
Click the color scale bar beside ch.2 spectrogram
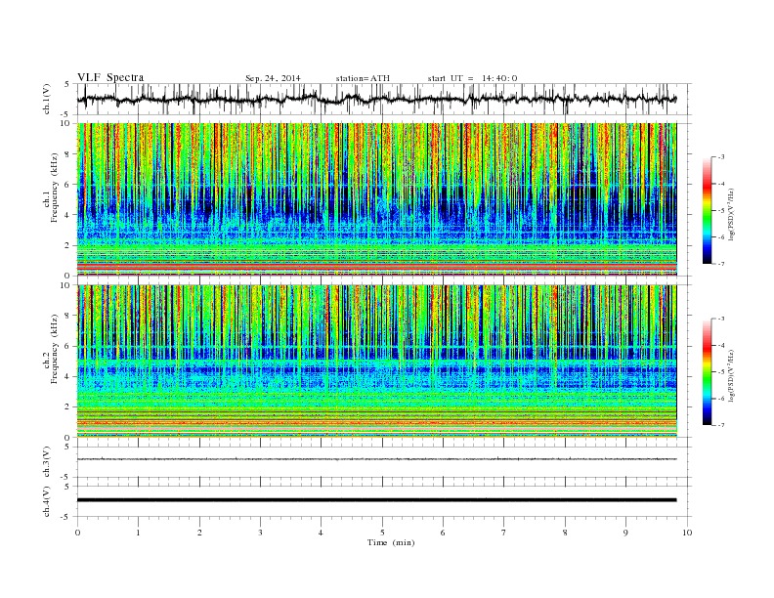point(707,371)
